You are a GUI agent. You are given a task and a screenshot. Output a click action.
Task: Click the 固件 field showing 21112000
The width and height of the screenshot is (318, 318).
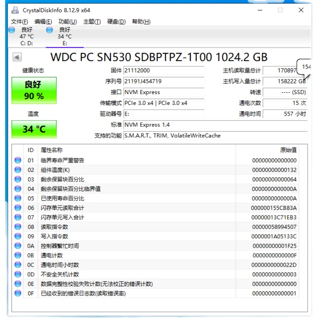(164, 70)
